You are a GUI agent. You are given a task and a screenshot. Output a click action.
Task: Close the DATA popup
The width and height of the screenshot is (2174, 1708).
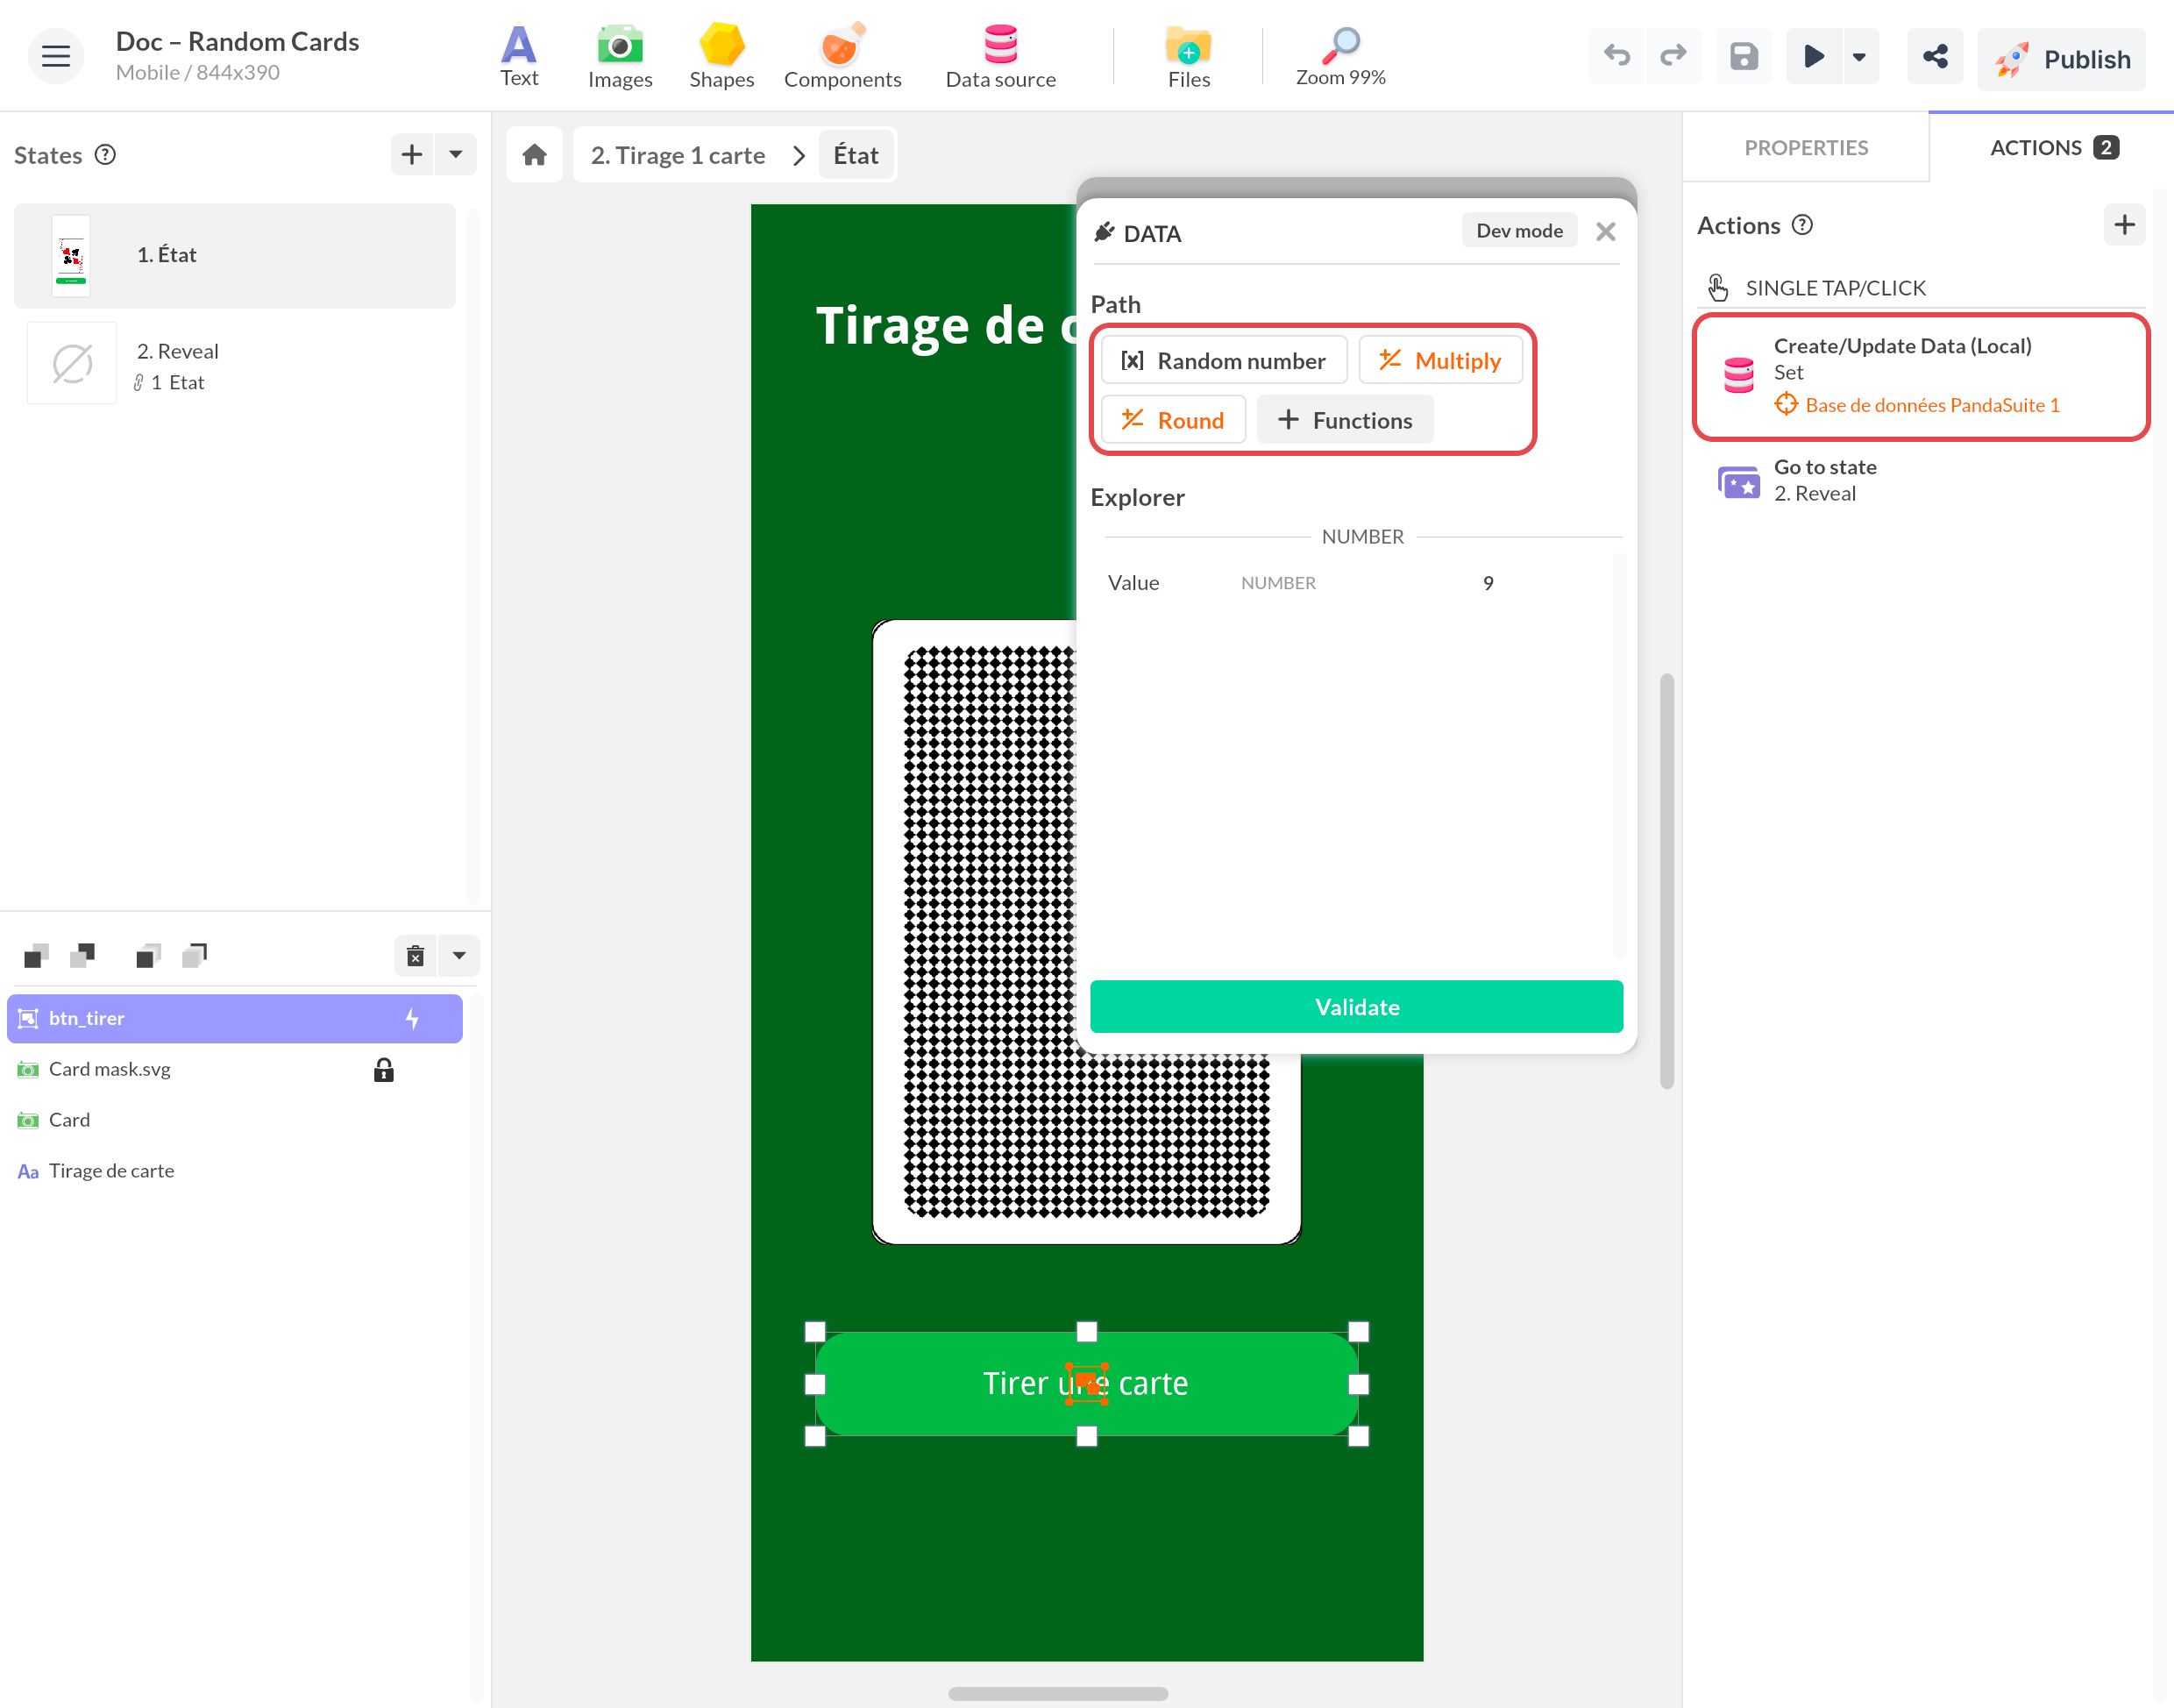(x=1605, y=232)
